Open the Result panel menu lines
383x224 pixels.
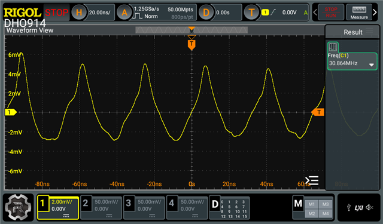pyautogui.click(x=369, y=30)
